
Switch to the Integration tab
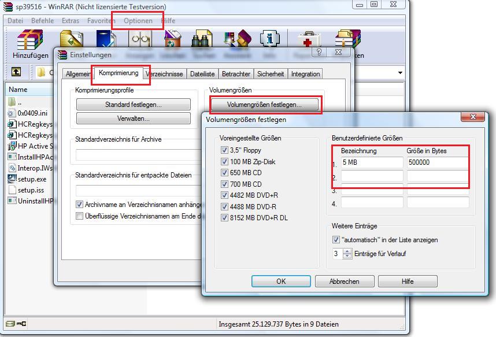305,74
